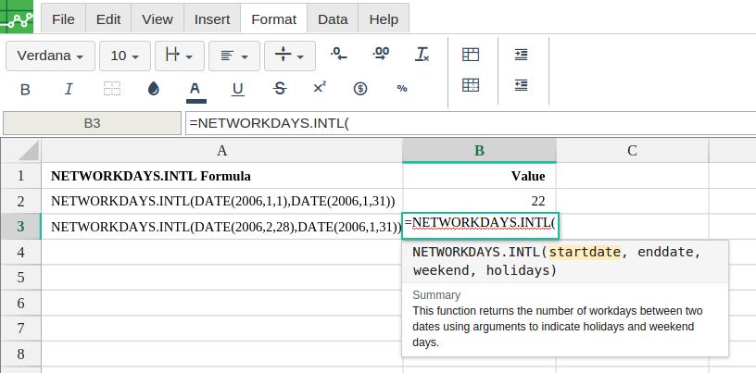Clear formatting with the Tx icon
Screen dimensions: 756x373
click(x=422, y=55)
